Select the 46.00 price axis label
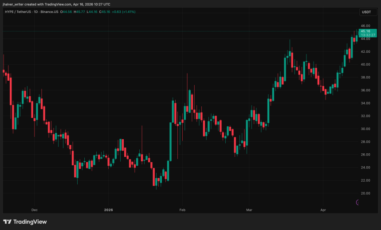 [x=365, y=26]
